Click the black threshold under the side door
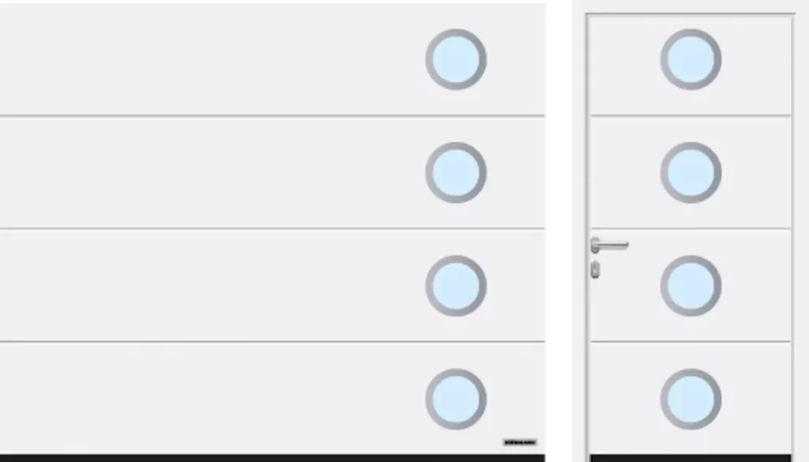The width and height of the screenshot is (809, 462). 690,458
